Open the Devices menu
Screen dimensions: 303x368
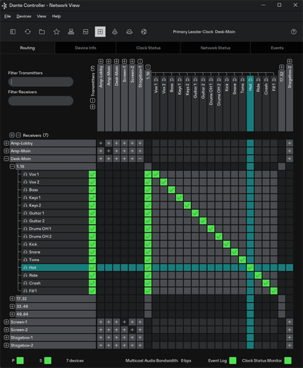tap(24, 16)
